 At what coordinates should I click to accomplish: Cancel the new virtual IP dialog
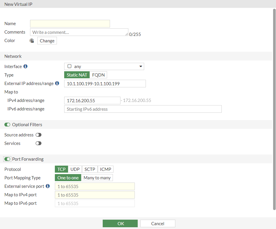(158, 223)
